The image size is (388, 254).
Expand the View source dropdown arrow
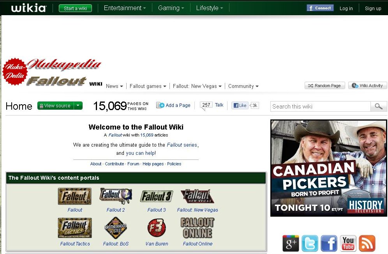pyautogui.click(x=78, y=105)
